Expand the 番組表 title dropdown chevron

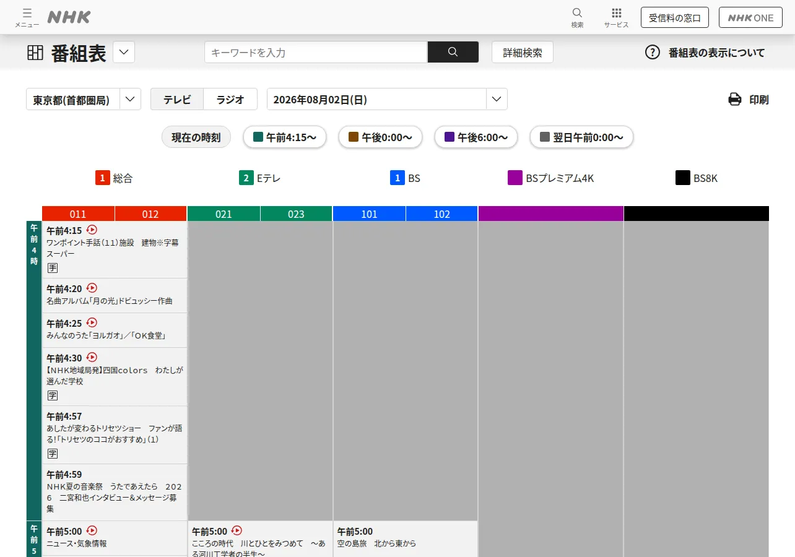(x=124, y=52)
